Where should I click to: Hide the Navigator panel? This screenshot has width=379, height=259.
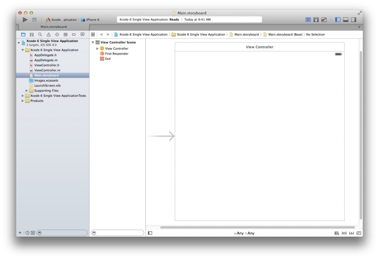point(337,20)
